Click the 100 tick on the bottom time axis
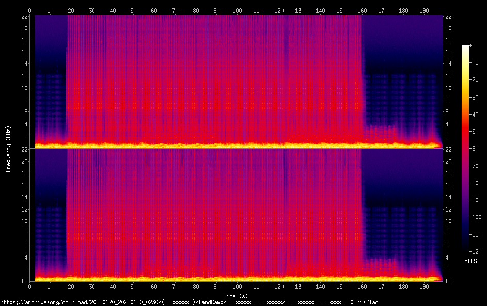This screenshot has height=306, width=487. (237, 287)
